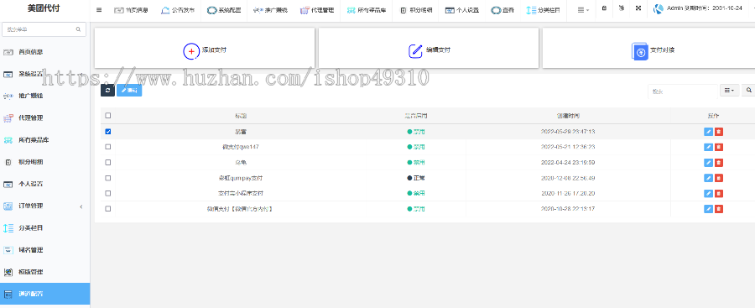Screen dimensions: 755x308
Task: Open 订单管理 sidebar item
Action: (44, 206)
